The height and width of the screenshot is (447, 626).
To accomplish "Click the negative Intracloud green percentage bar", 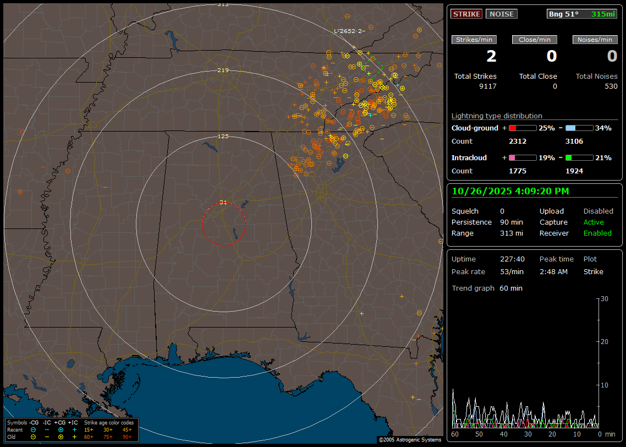I will coord(579,158).
